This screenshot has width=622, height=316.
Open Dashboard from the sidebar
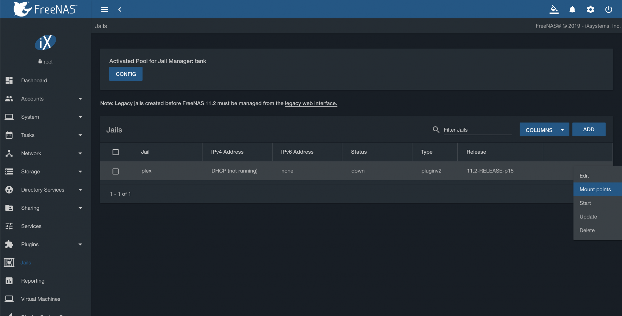[x=34, y=80]
